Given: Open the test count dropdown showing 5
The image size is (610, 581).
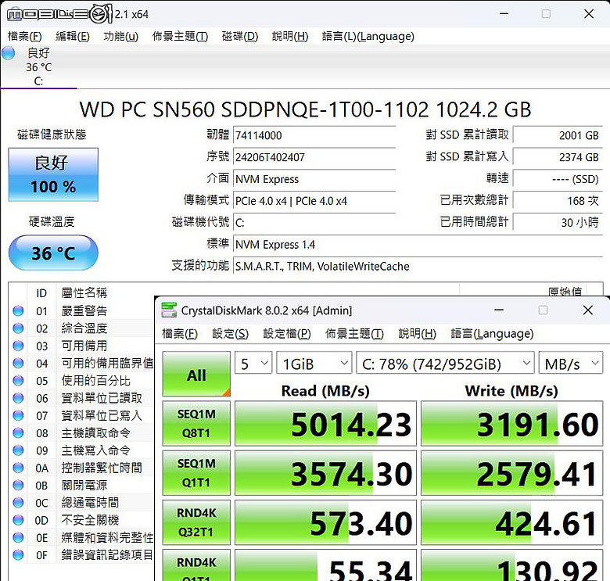Looking at the screenshot, I should pos(253,364).
